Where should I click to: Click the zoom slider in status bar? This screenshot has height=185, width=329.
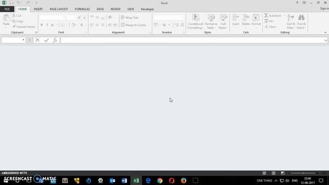(x=303, y=173)
